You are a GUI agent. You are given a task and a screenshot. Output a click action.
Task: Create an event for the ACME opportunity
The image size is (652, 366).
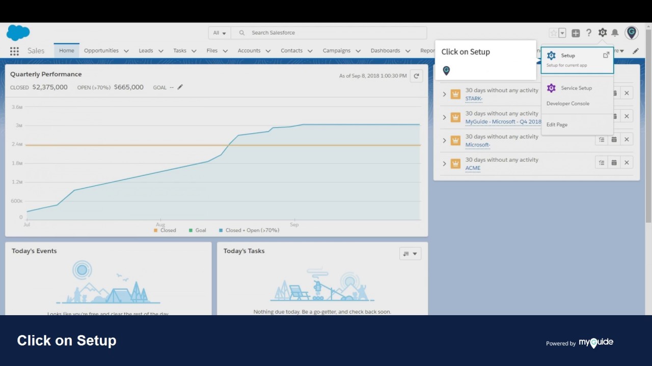pos(614,163)
